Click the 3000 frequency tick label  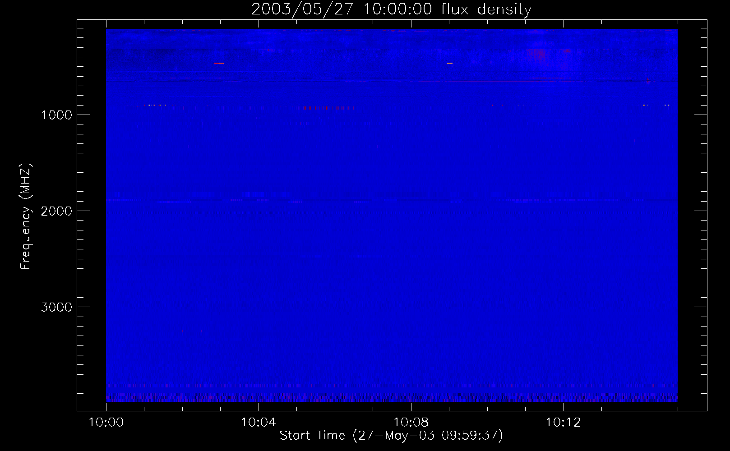tap(56, 307)
